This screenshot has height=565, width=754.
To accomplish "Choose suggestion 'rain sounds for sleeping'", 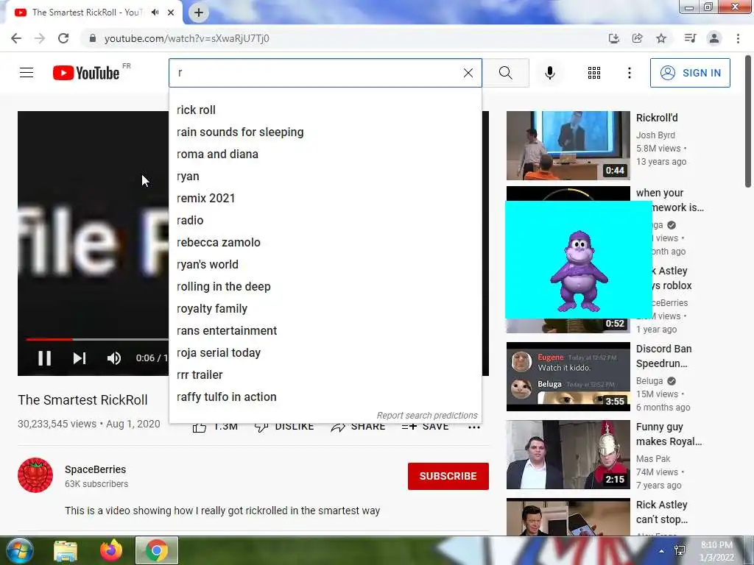I will (325, 132).
